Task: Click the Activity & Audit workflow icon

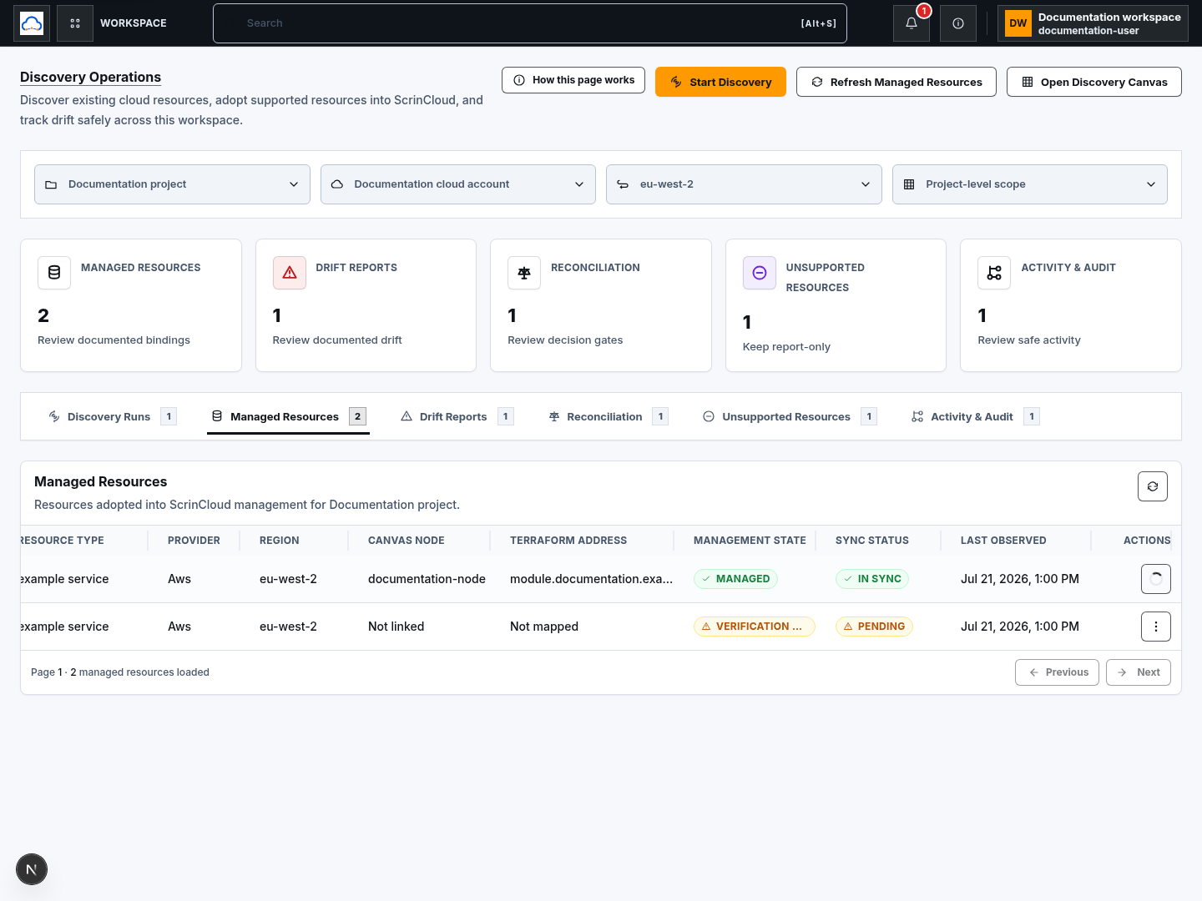Action: [994, 273]
